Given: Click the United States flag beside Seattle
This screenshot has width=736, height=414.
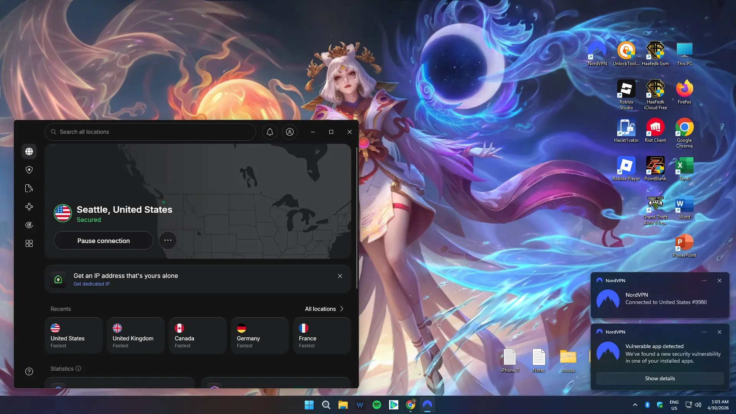Looking at the screenshot, I should pyautogui.click(x=63, y=213).
